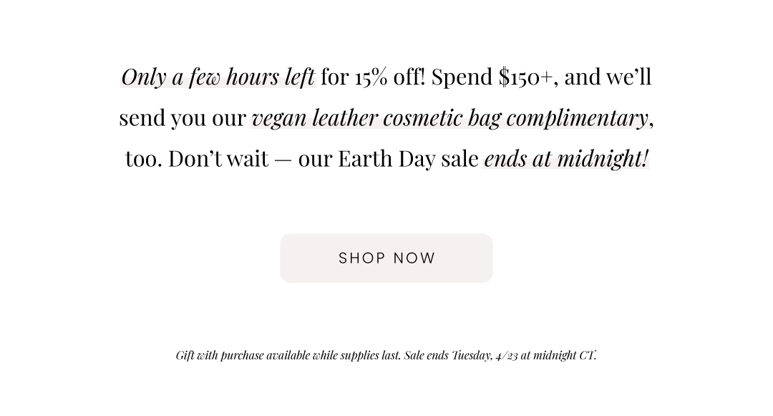Click "send you our" on second line
773x416 pixels.
pos(183,118)
